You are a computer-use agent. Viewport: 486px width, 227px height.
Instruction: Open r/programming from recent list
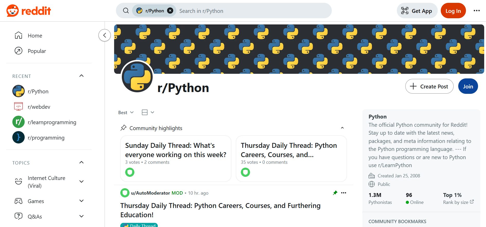coord(49,138)
